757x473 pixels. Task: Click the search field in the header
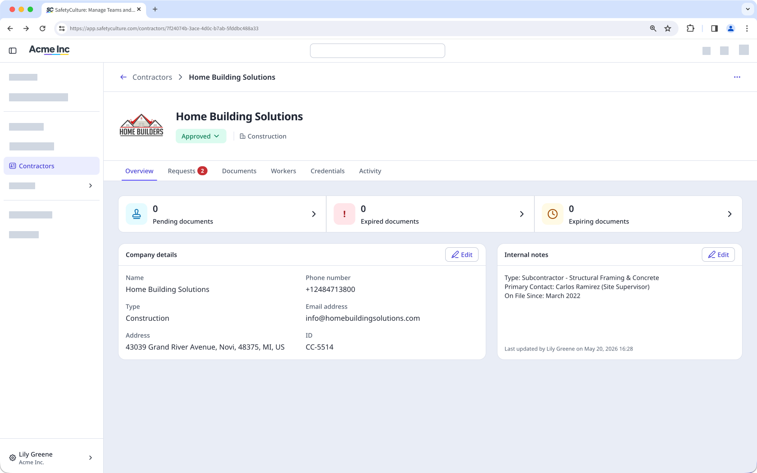[378, 50]
